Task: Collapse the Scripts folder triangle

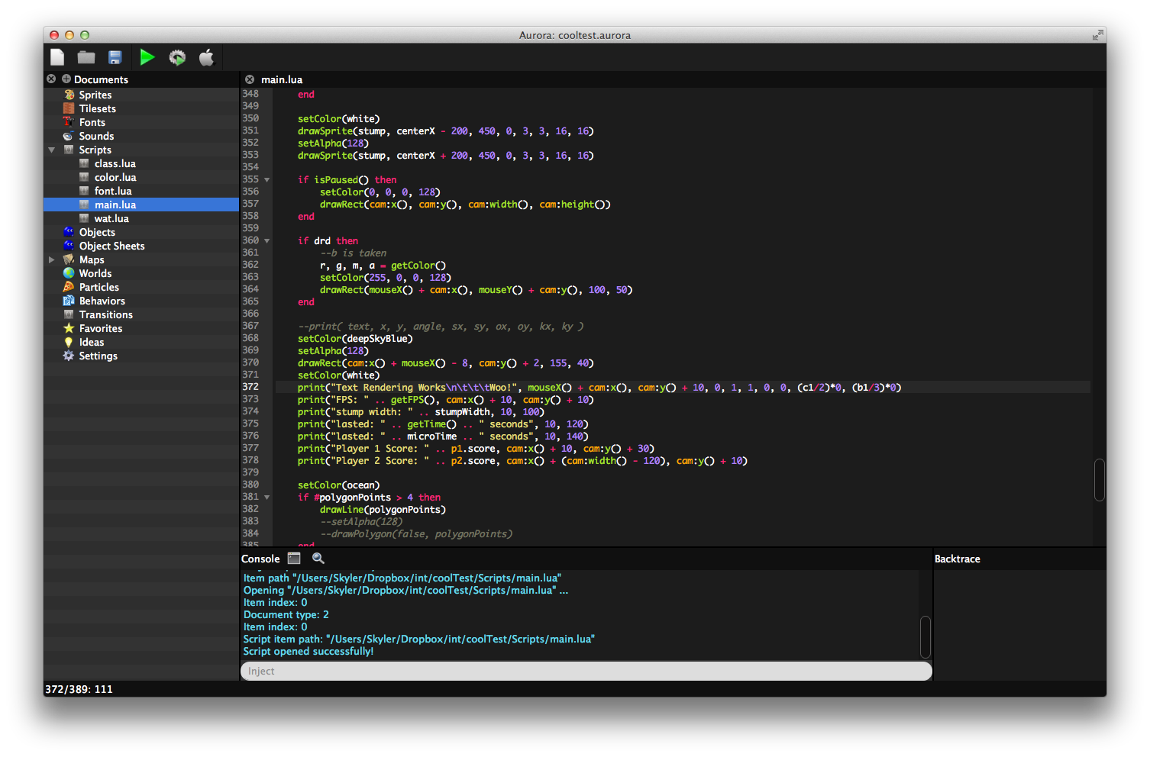Action: pos(52,150)
